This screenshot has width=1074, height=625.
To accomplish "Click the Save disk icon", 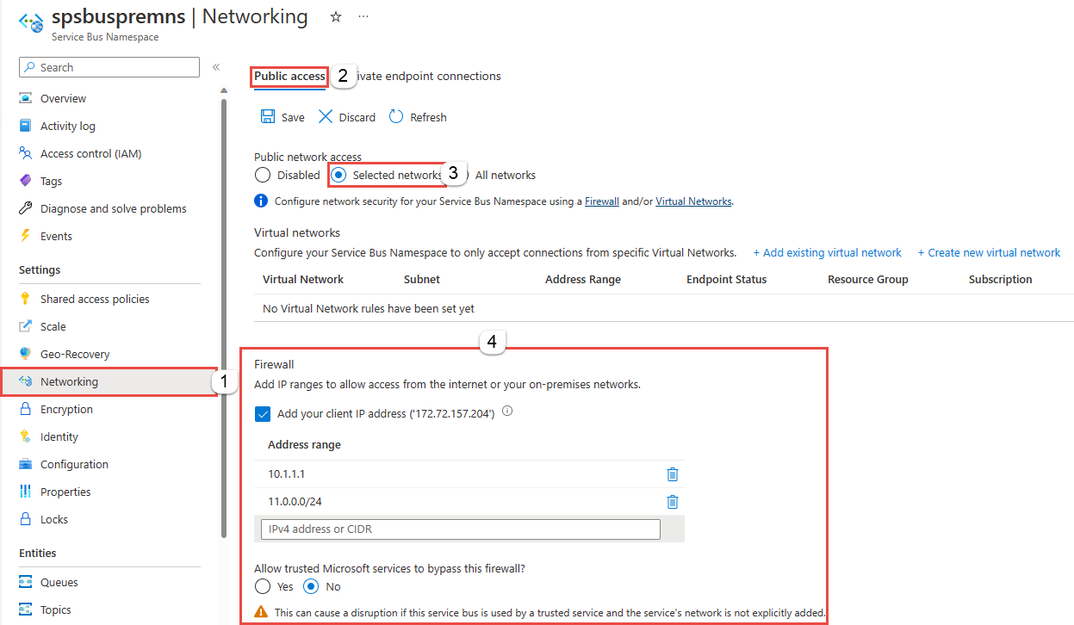I will click(268, 117).
